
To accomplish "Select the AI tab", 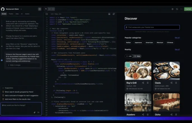I will (22, 14).
